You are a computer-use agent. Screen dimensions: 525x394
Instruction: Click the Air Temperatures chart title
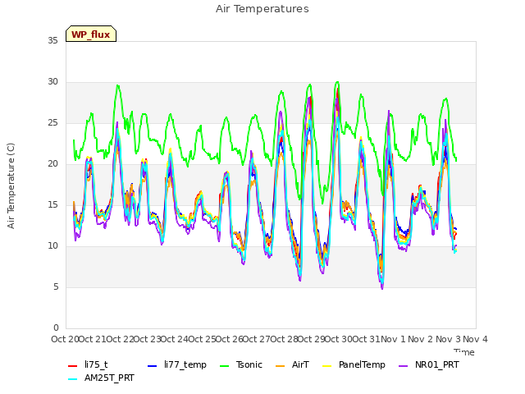coord(262,9)
